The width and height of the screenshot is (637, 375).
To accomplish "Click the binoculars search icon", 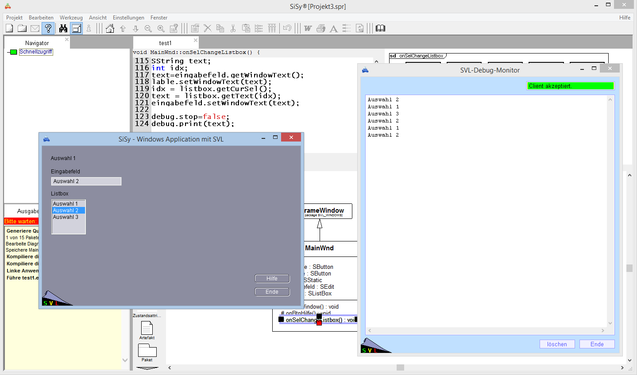I will (x=63, y=28).
